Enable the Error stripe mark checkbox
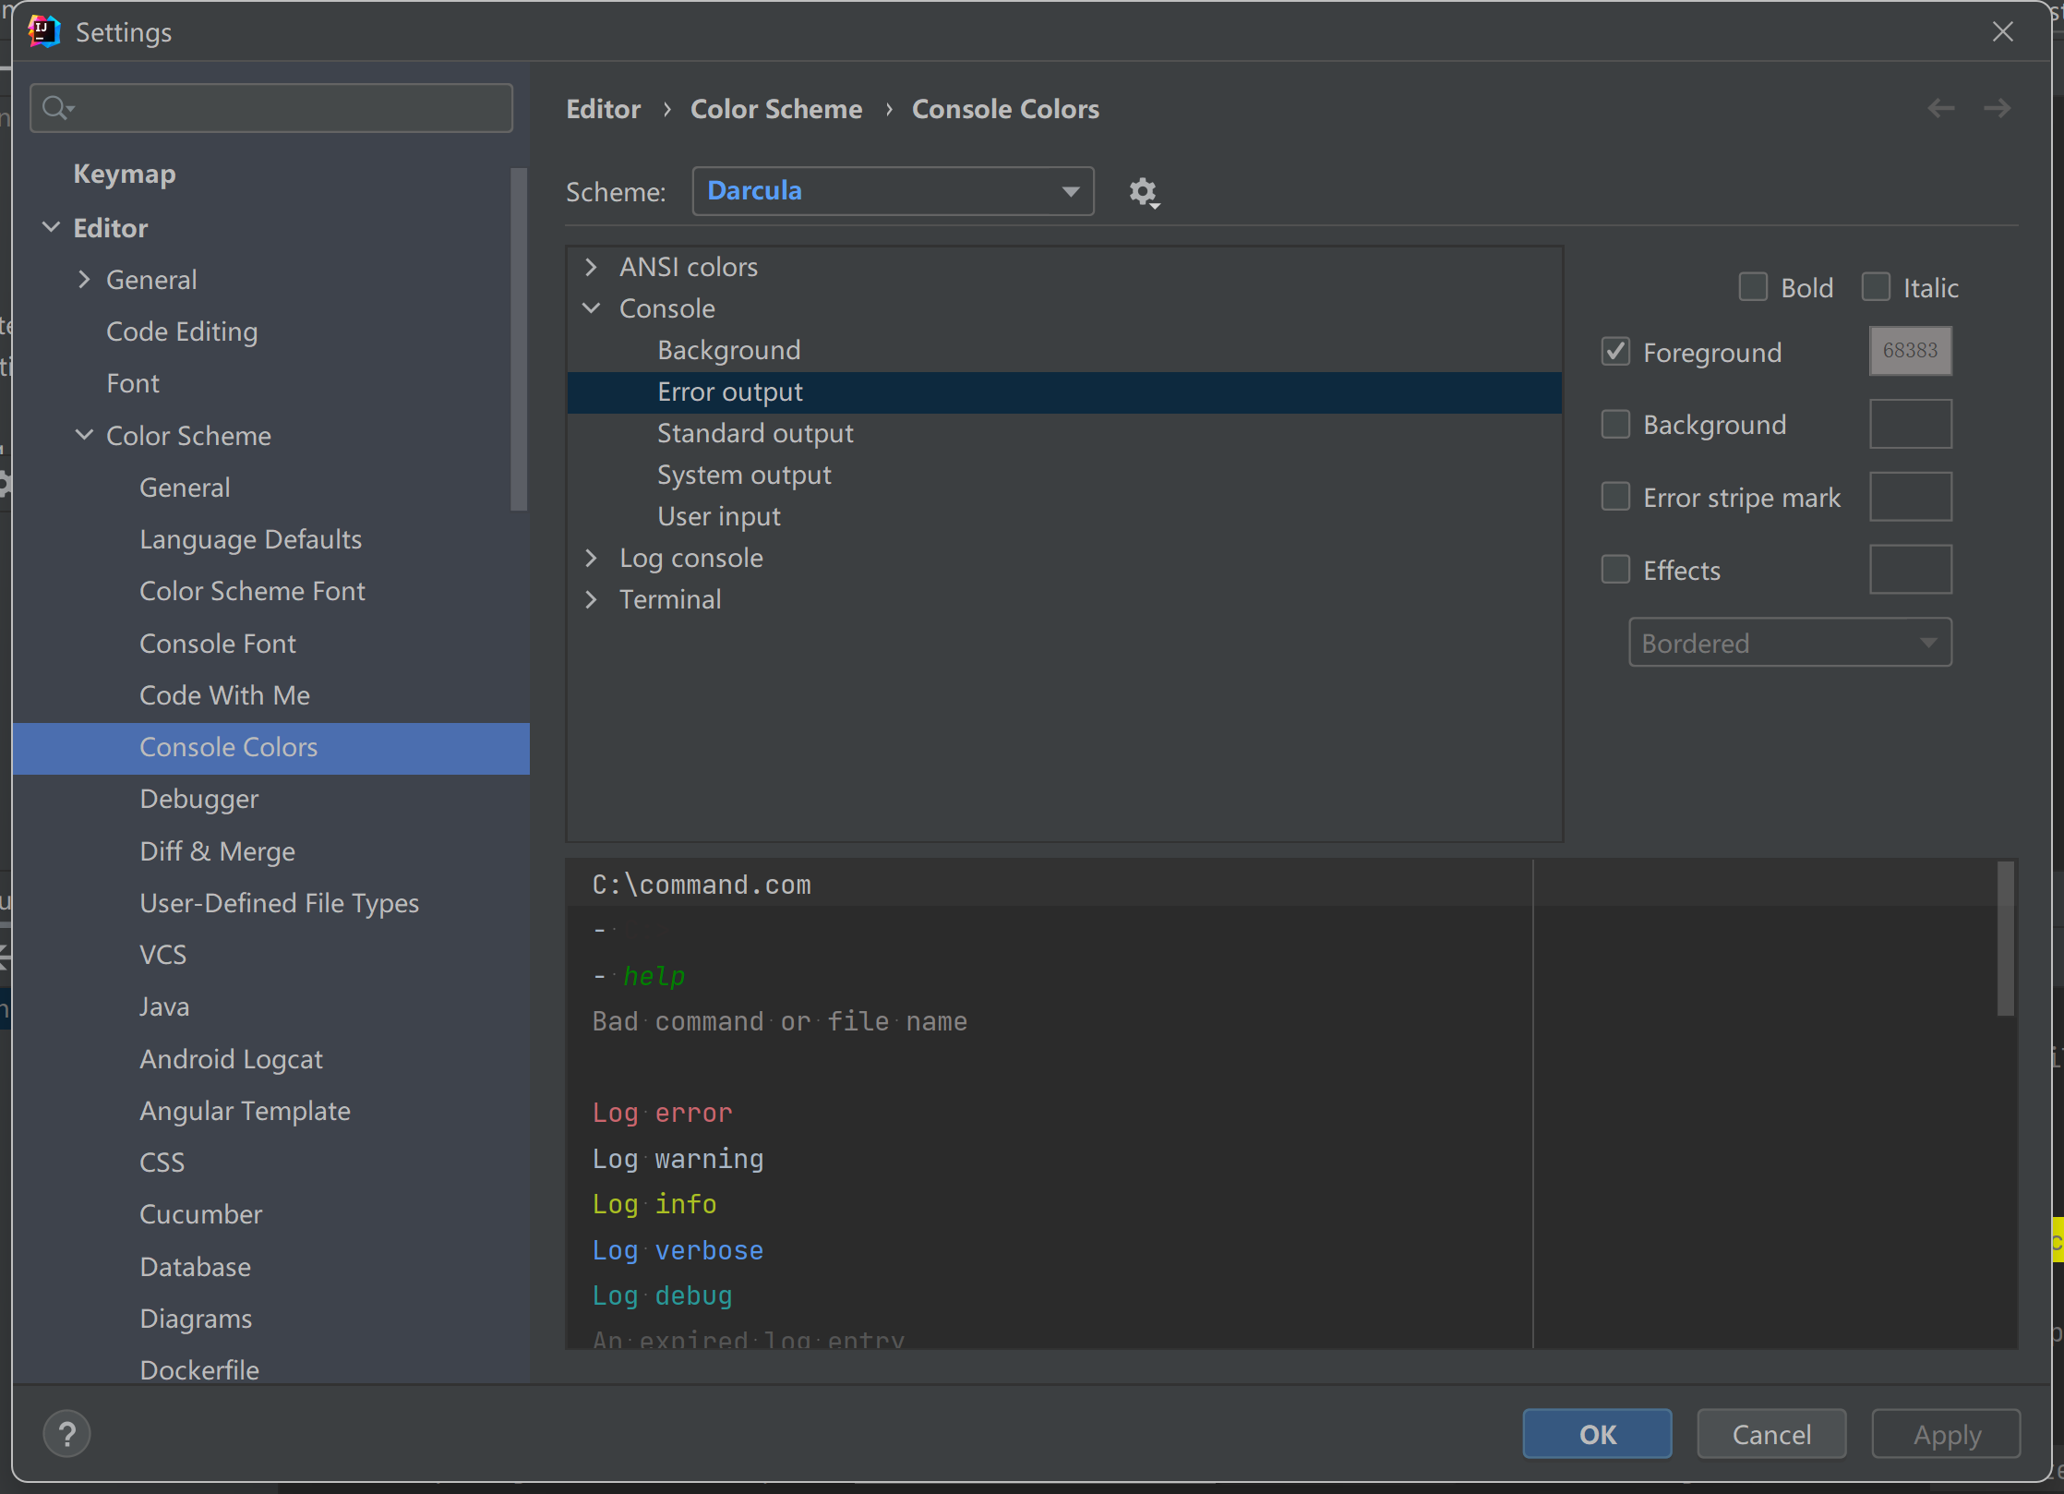This screenshot has height=1494, width=2064. click(1615, 497)
